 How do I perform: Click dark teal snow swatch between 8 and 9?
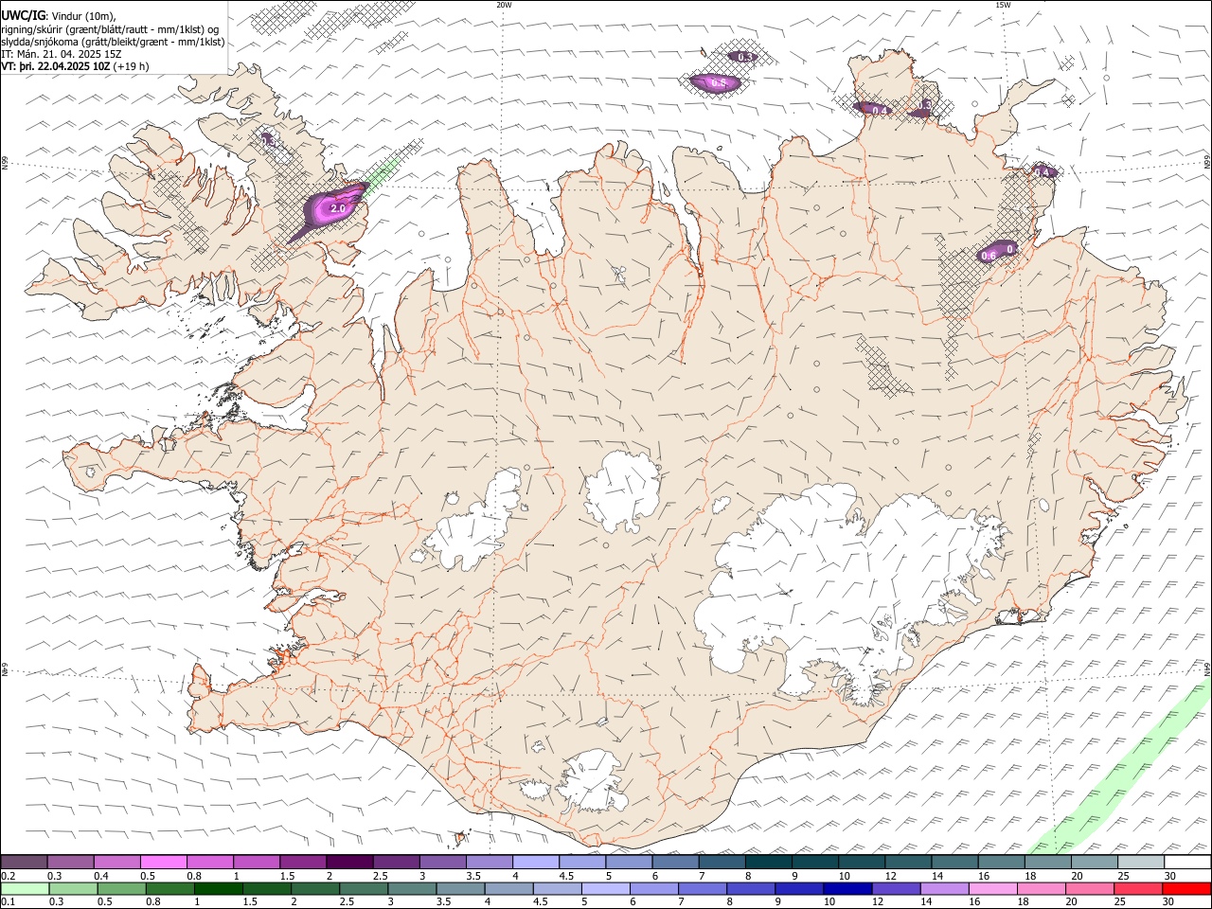[x=768, y=862]
